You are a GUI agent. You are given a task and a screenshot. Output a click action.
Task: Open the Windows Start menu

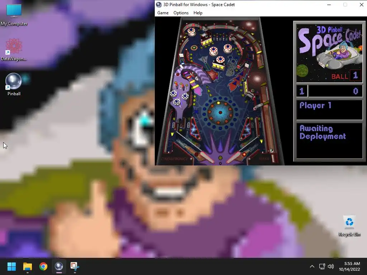11,266
